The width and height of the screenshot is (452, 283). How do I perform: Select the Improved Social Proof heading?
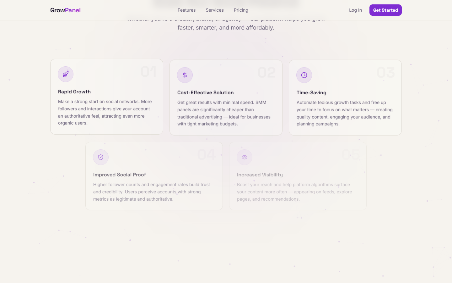coord(120,175)
